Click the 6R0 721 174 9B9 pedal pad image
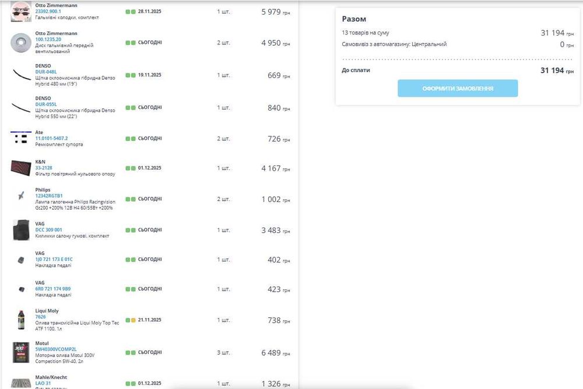 coord(21,289)
